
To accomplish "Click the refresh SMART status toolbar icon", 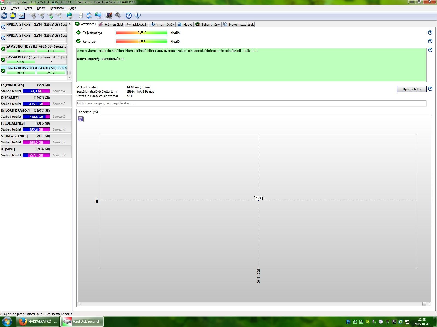I will (4, 16).
